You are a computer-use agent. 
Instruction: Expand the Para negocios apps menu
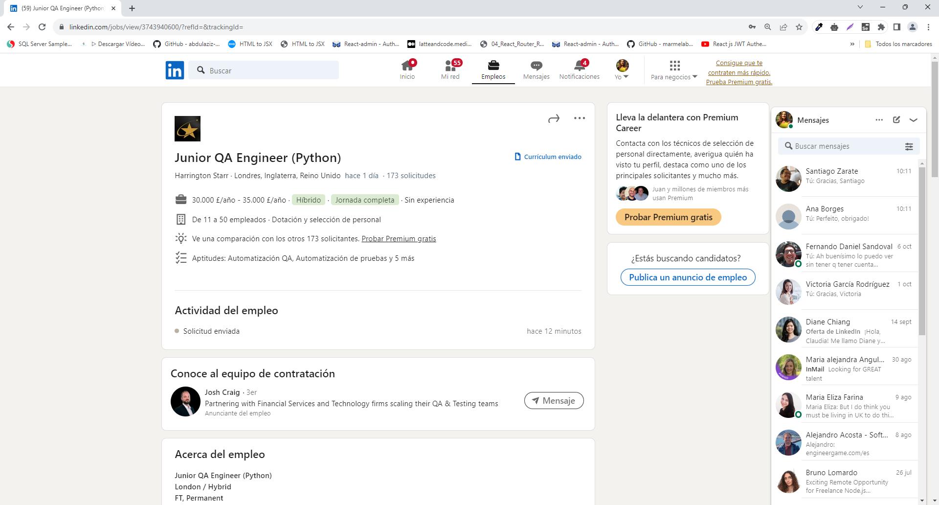pos(674,70)
